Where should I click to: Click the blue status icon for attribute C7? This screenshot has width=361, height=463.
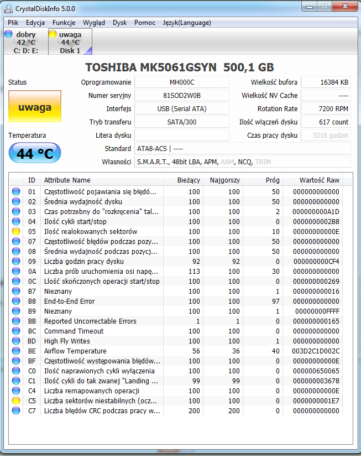click(16, 410)
